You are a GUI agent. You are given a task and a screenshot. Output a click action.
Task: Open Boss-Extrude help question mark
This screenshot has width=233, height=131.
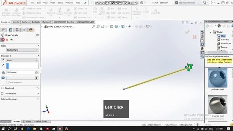[x=37, y=35]
